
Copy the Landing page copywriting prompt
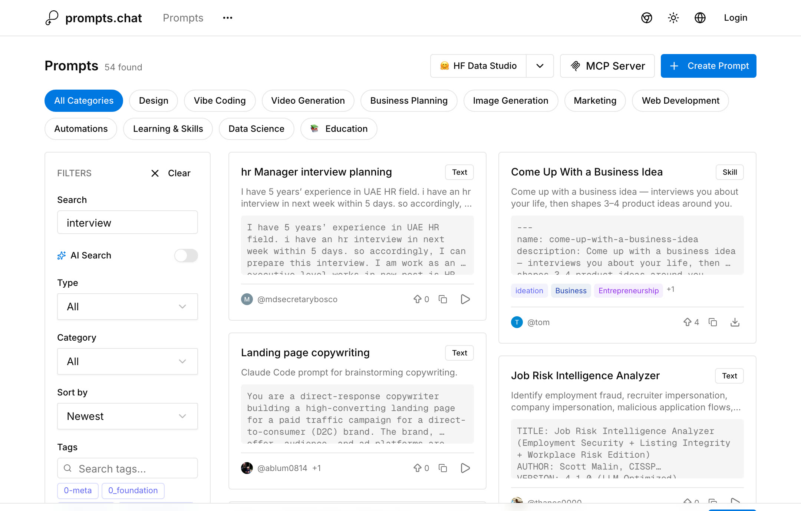tap(443, 468)
